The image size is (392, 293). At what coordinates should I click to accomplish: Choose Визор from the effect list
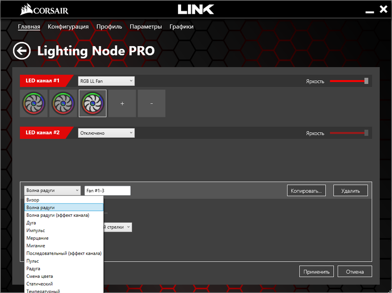(x=64, y=200)
